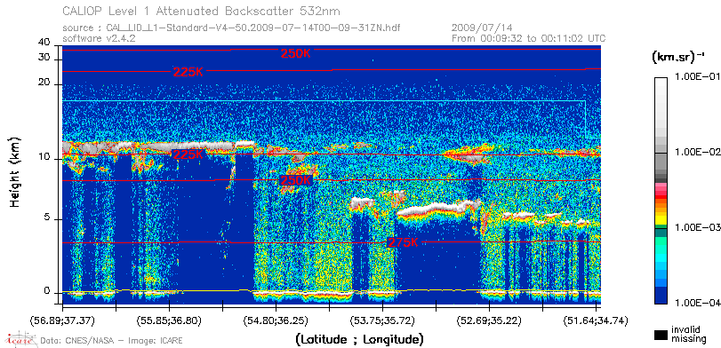Screen dimensions: 721x348
Task: Click the '1.00E-04' colorbar value
Action: (x=698, y=303)
